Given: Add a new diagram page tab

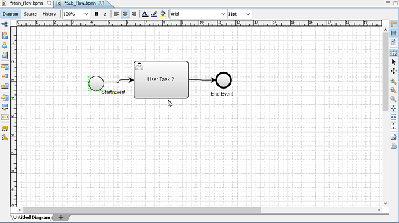Looking at the screenshot, I should [61, 217].
